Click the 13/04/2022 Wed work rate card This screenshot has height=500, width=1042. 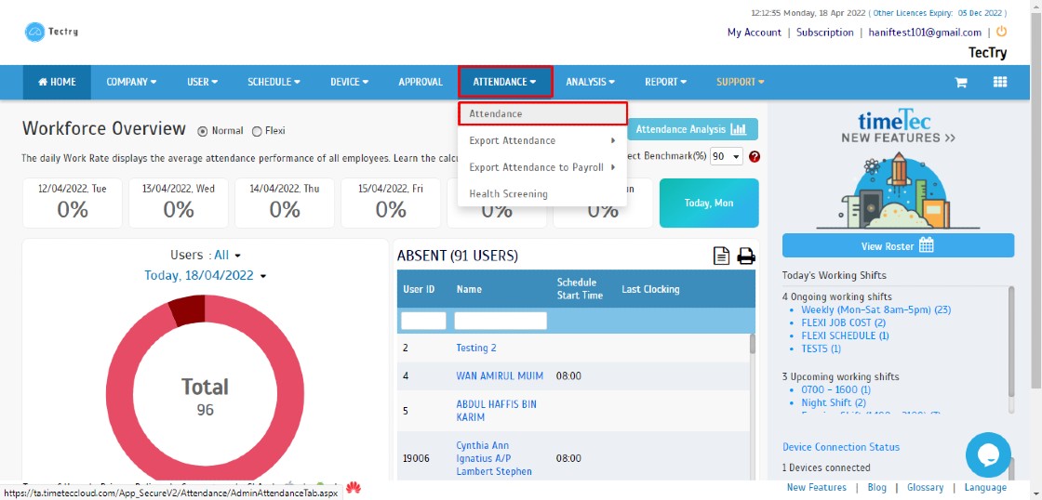[179, 204]
